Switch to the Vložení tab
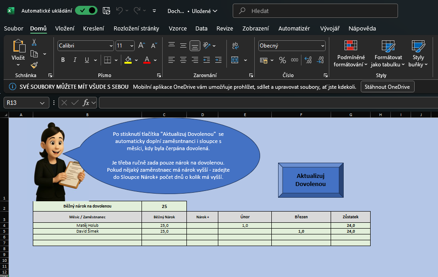This screenshot has width=438, height=277. [x=65, y=29]
